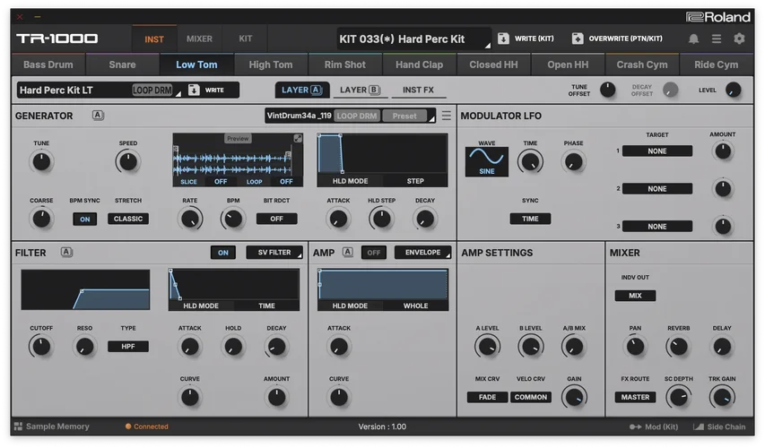Click the Layer B button
The height and width of the screenshot is (448, 765).
pyautogui.click(x=359, y=90)
